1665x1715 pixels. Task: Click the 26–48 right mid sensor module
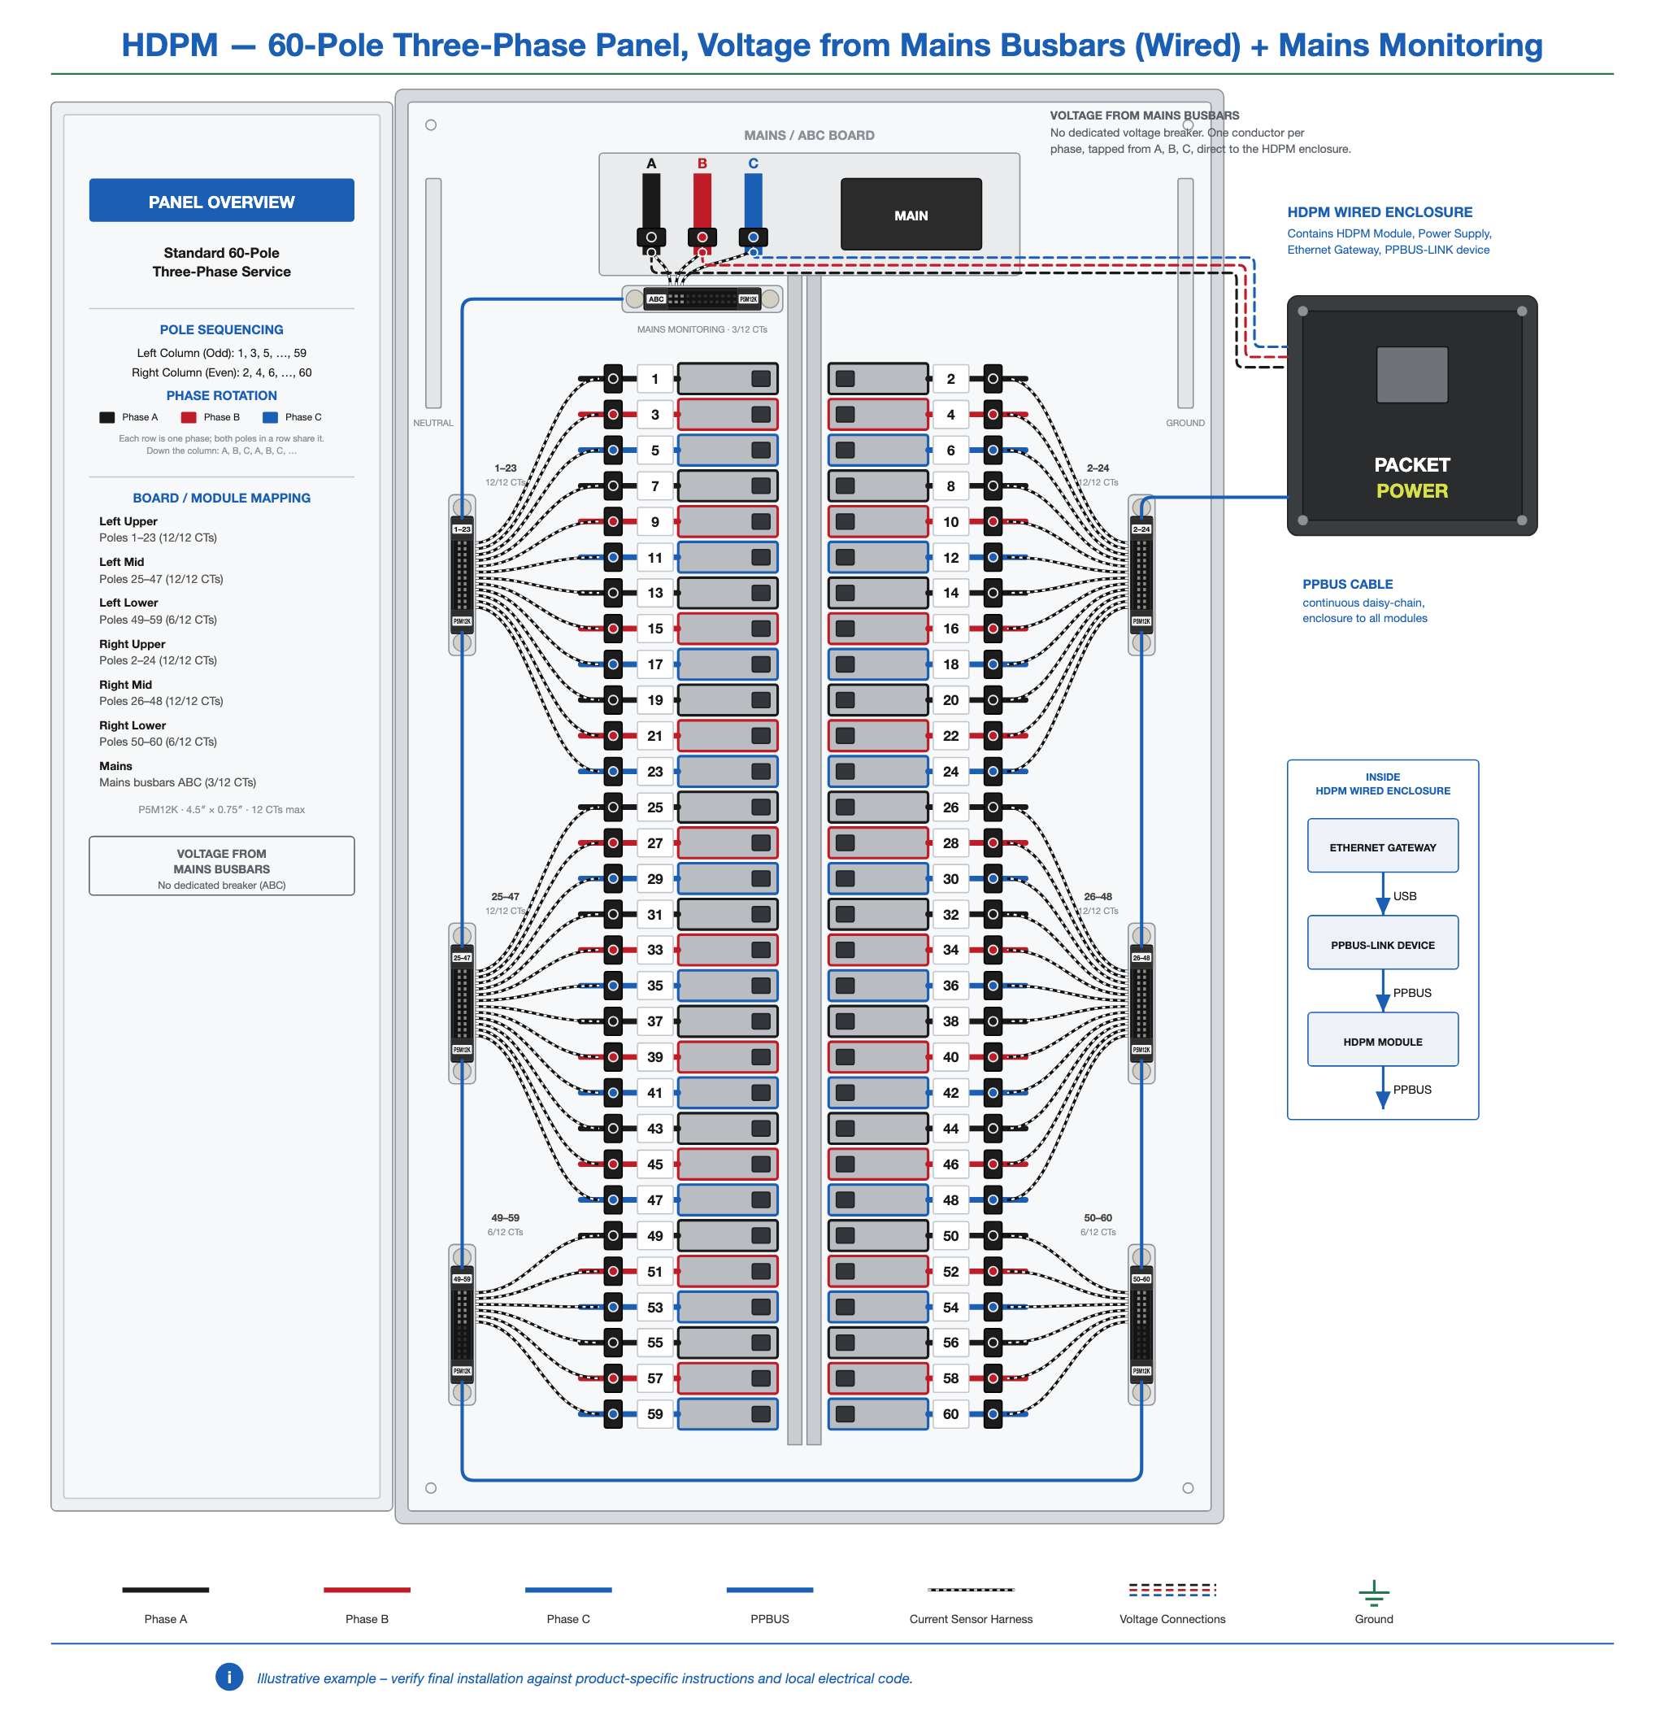coord(1141,1003)
